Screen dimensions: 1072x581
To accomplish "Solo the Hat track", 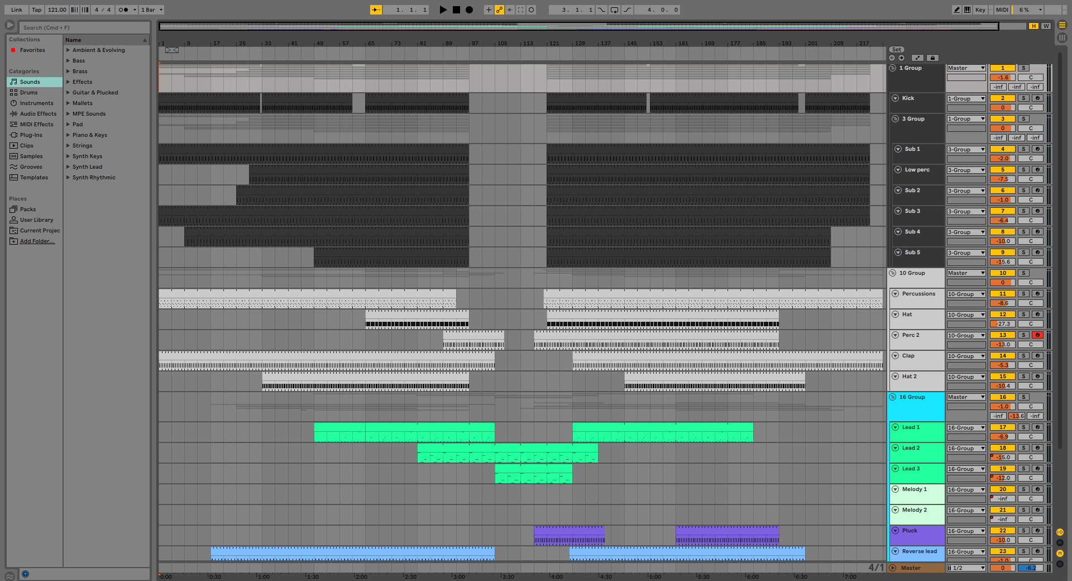I will [1023, 315].
